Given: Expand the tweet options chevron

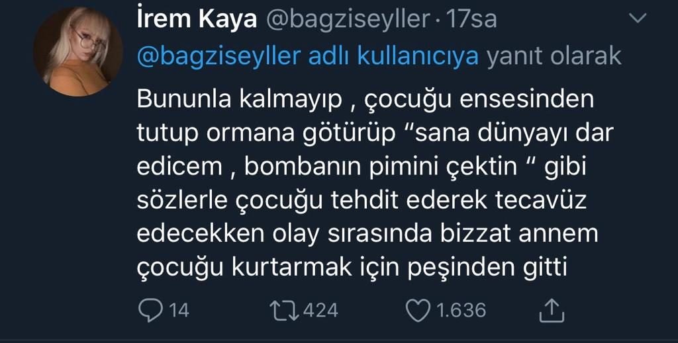Looking at the screenshot, I should 638,18.
